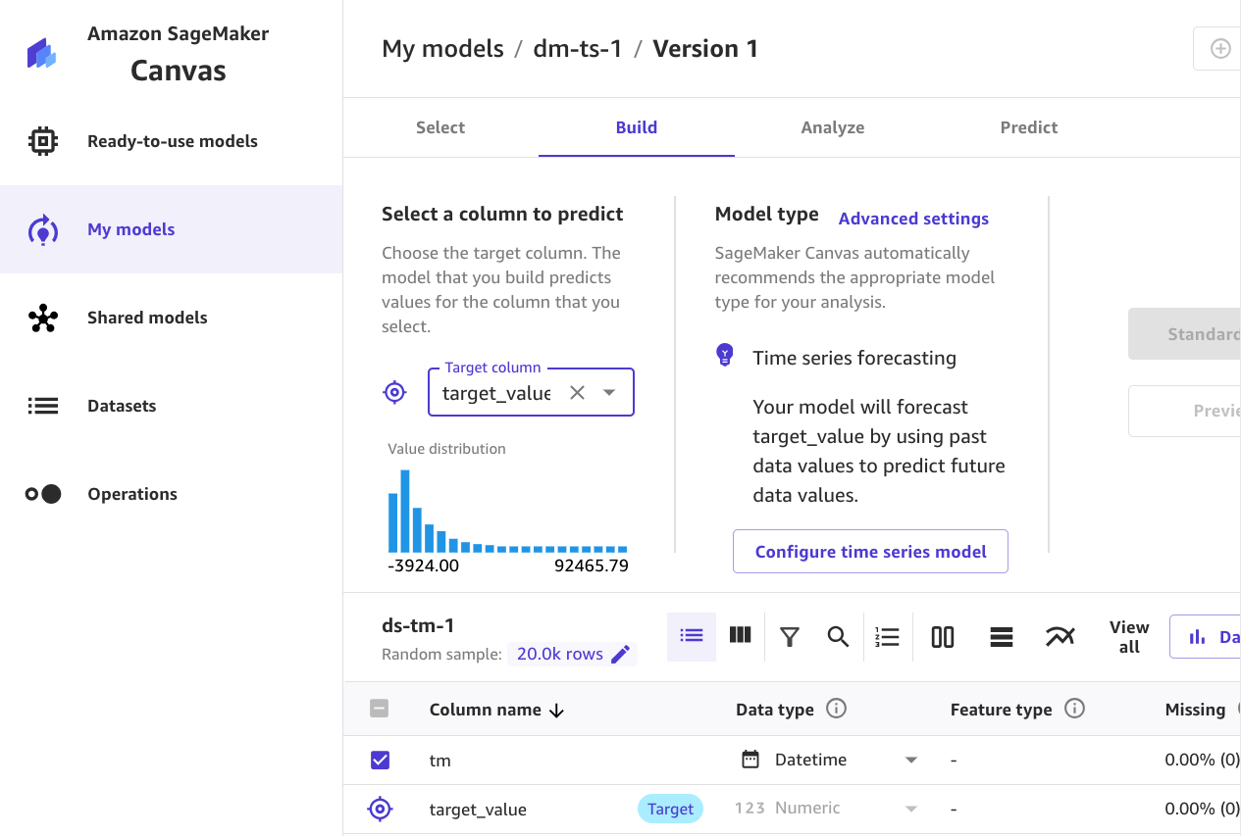Viewport: 1241px width, 836px height.
Task: Click the numbered list steps icon
Action: point(887,637)
